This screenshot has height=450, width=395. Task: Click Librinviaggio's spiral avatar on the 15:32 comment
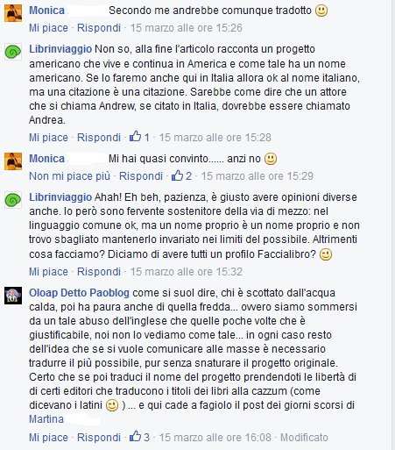pyautogui.click(x=13, y=200)
